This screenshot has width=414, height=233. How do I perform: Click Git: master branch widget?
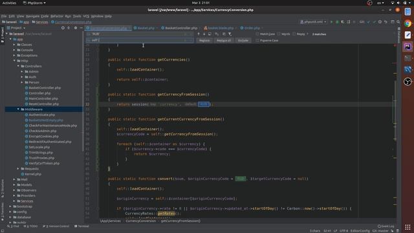[x=380, y=230]
